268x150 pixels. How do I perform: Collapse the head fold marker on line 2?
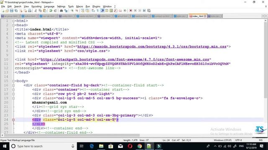pos(13,25)
